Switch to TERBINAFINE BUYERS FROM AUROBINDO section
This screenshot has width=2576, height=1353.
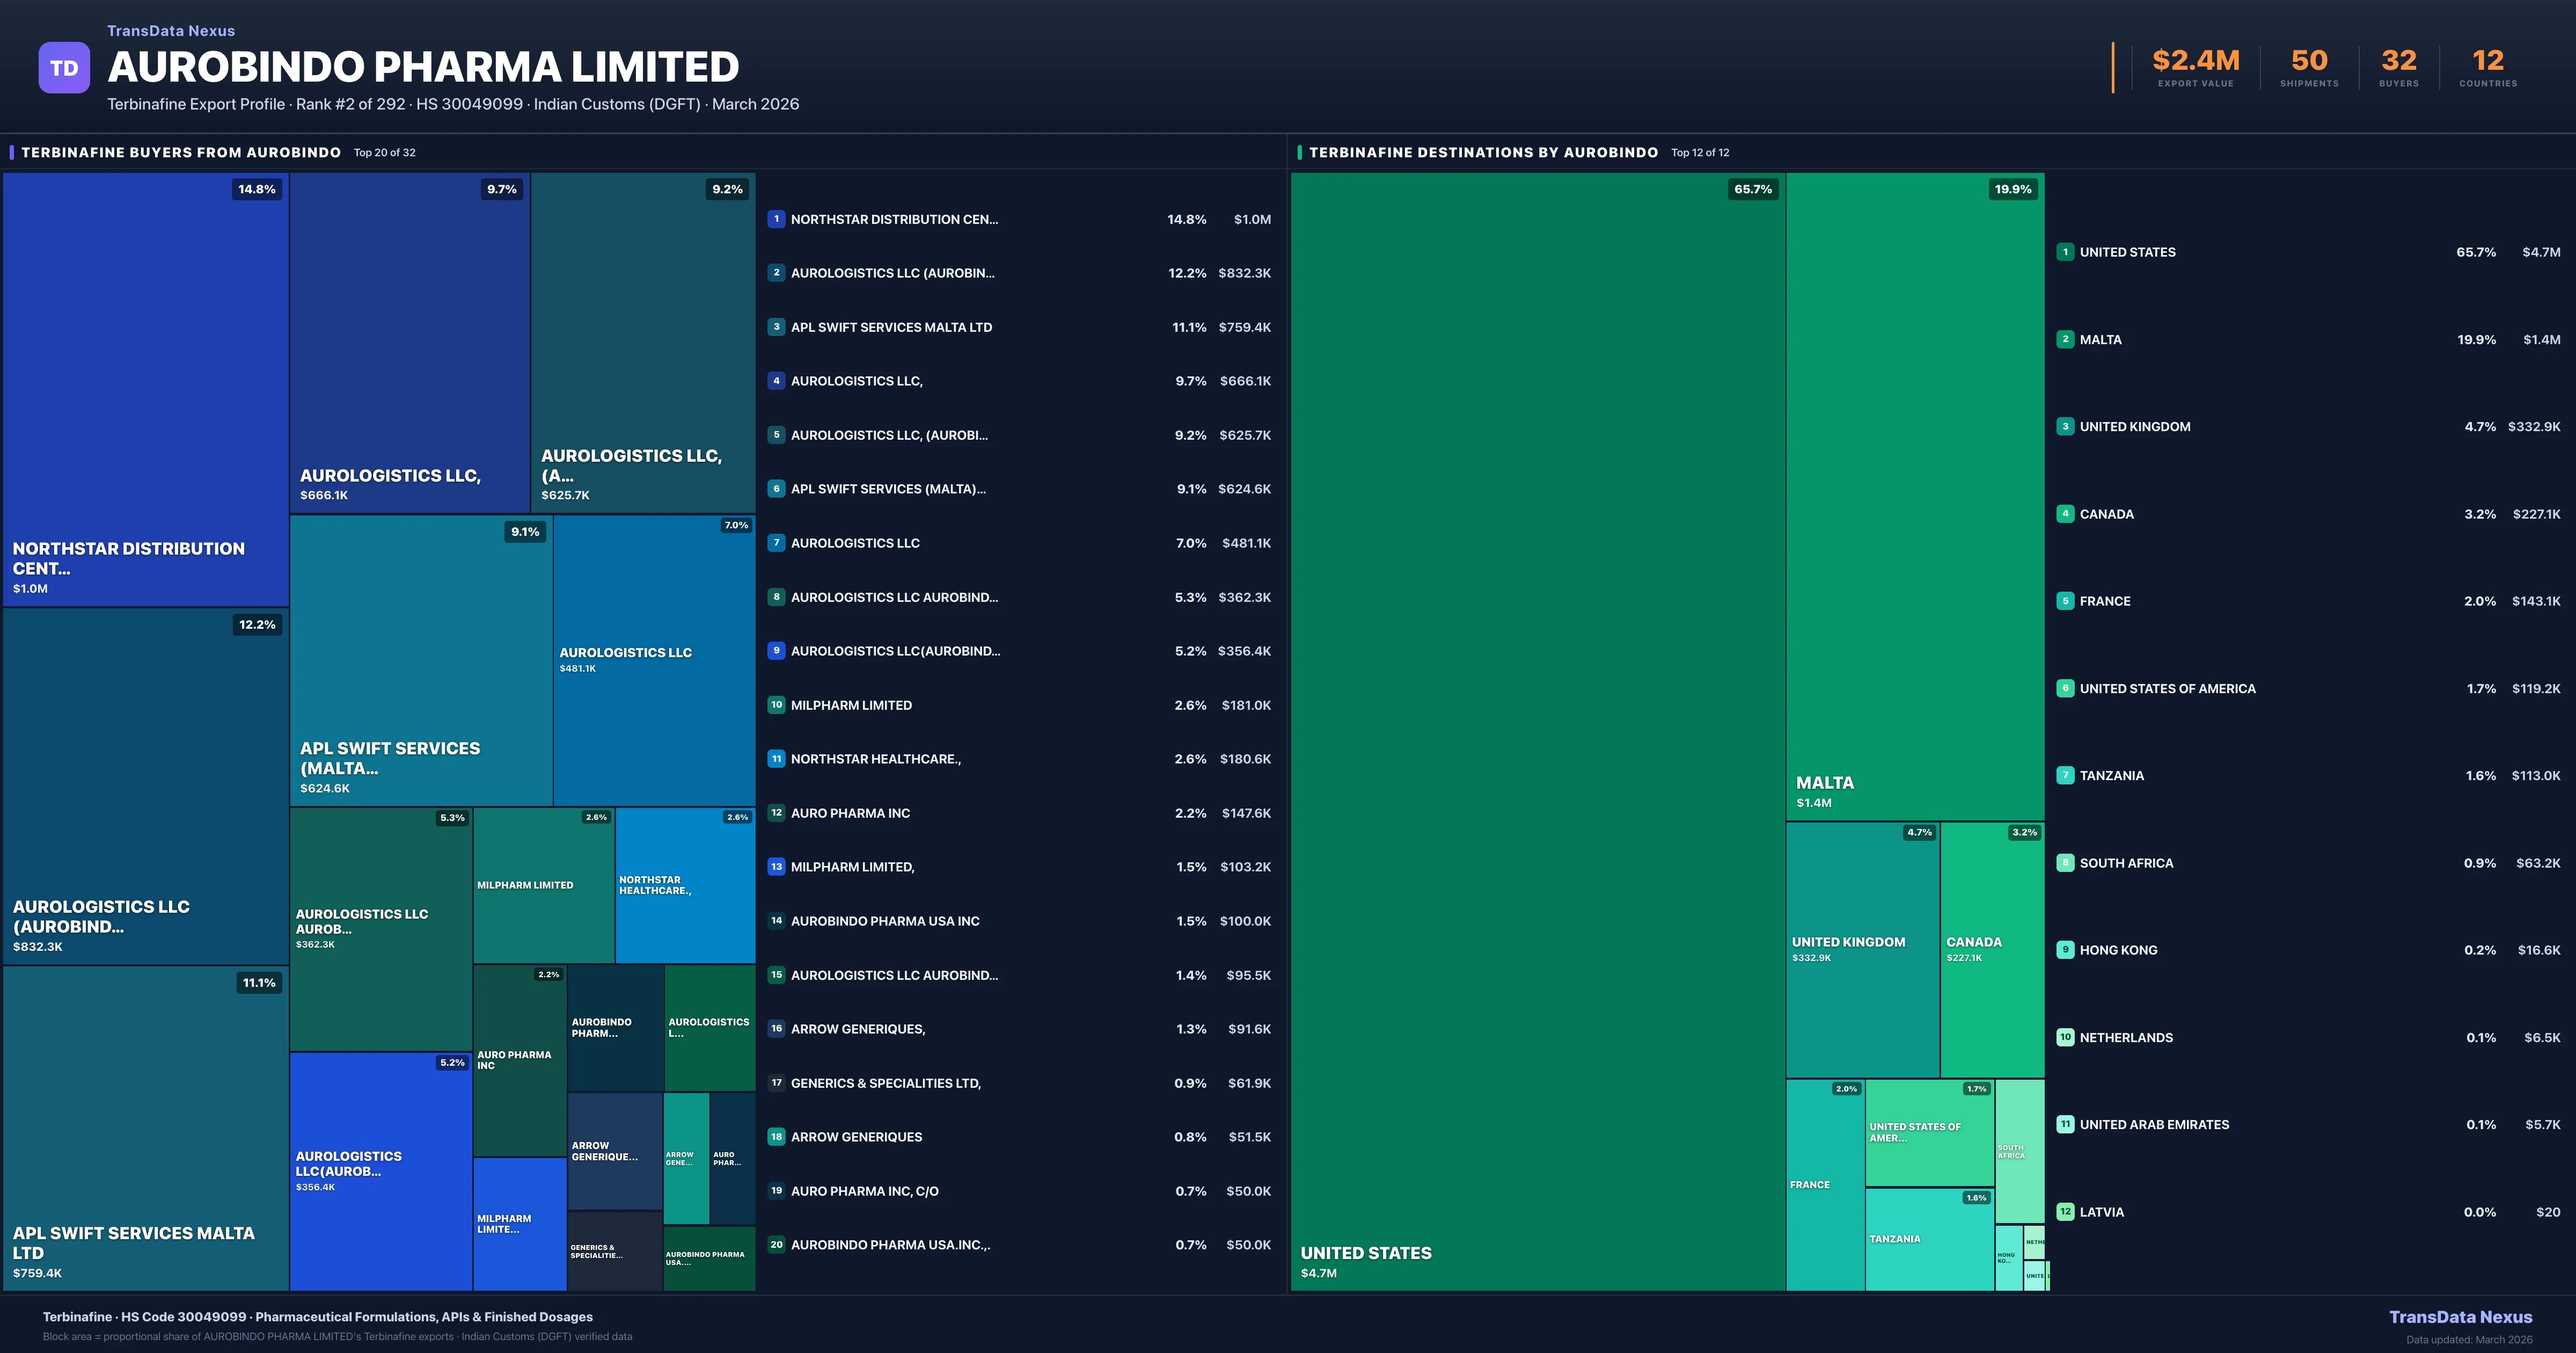[182, 152]
